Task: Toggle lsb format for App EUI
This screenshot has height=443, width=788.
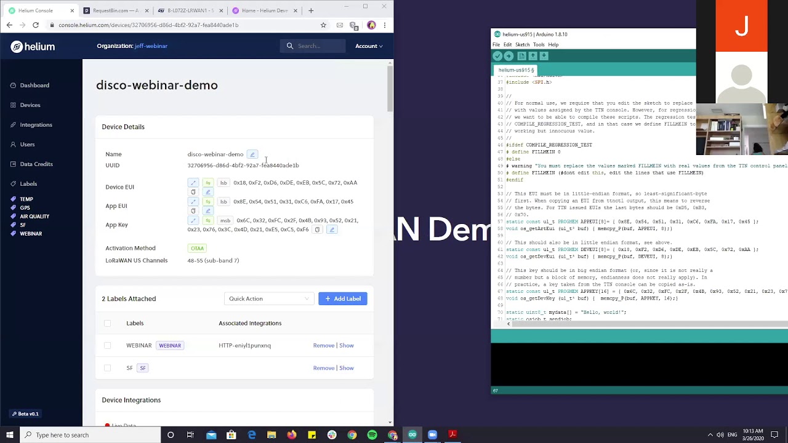Action: click(223, 202)
